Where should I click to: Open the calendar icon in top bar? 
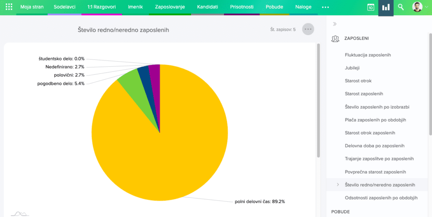(x=370, y=7)
